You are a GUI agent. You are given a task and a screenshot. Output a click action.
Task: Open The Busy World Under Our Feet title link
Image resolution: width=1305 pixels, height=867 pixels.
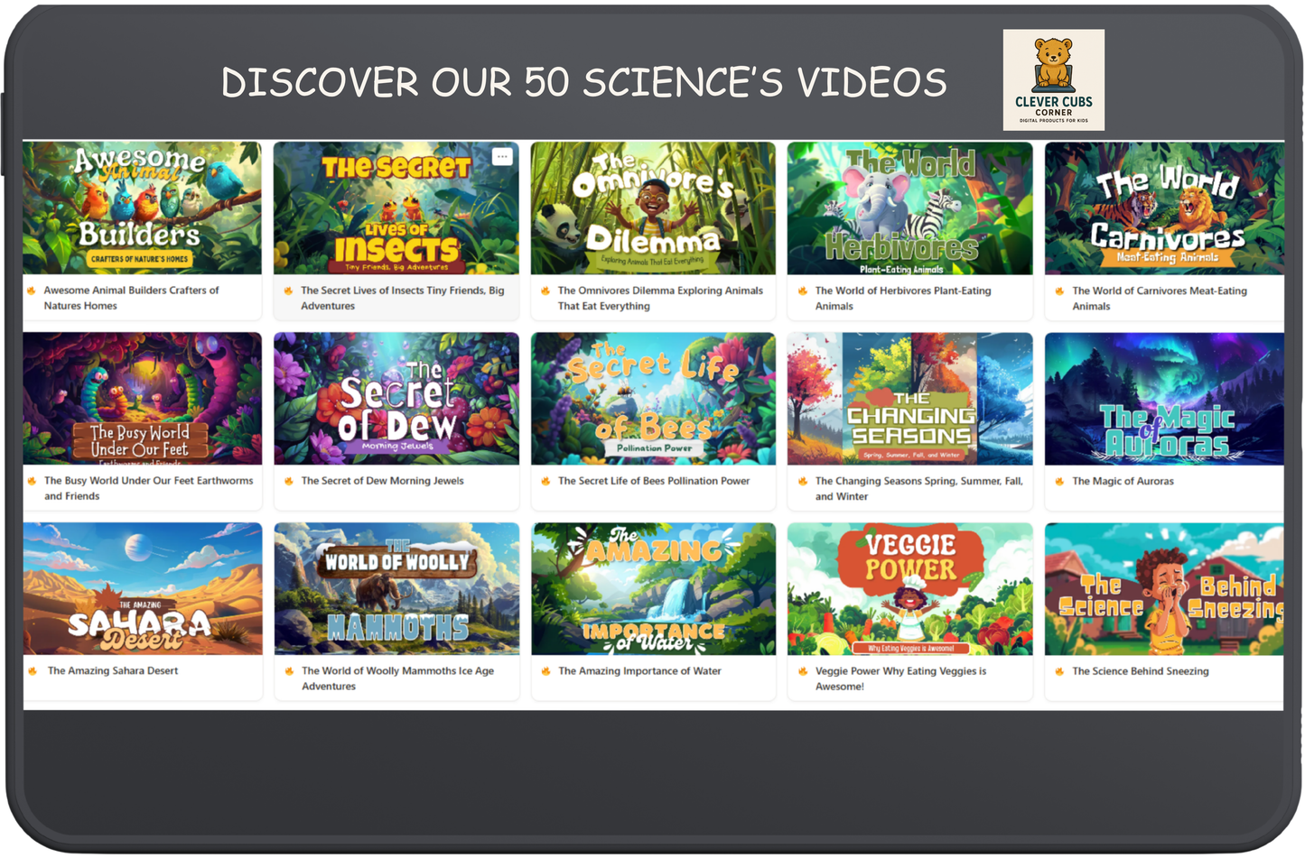148,488
